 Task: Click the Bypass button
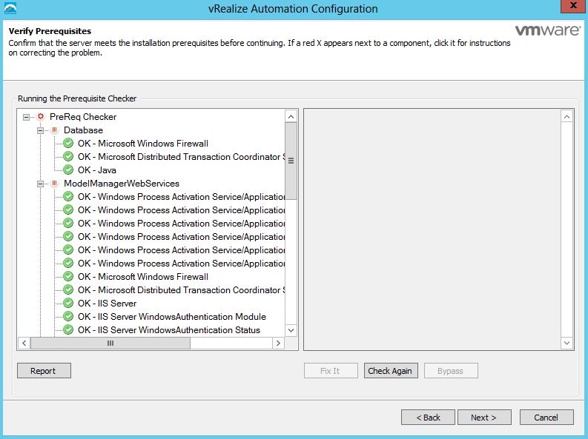coord(451,370)
